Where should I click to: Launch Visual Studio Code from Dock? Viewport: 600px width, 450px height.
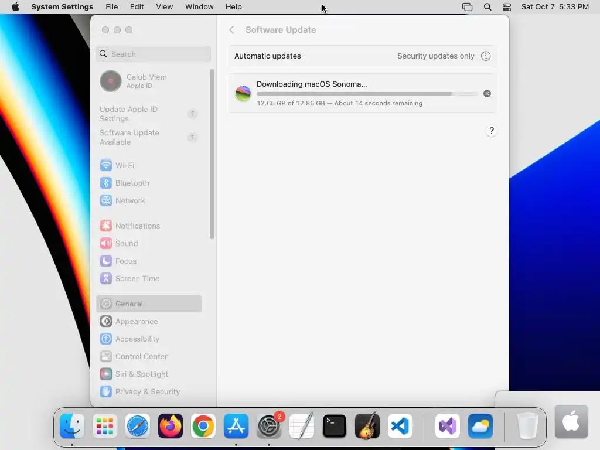pyautogui.click(x=400, y=426)
